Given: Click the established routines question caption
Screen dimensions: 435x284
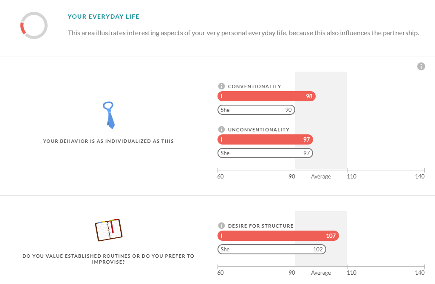Looking at the screenshot, I should click(x=108, y=259).
